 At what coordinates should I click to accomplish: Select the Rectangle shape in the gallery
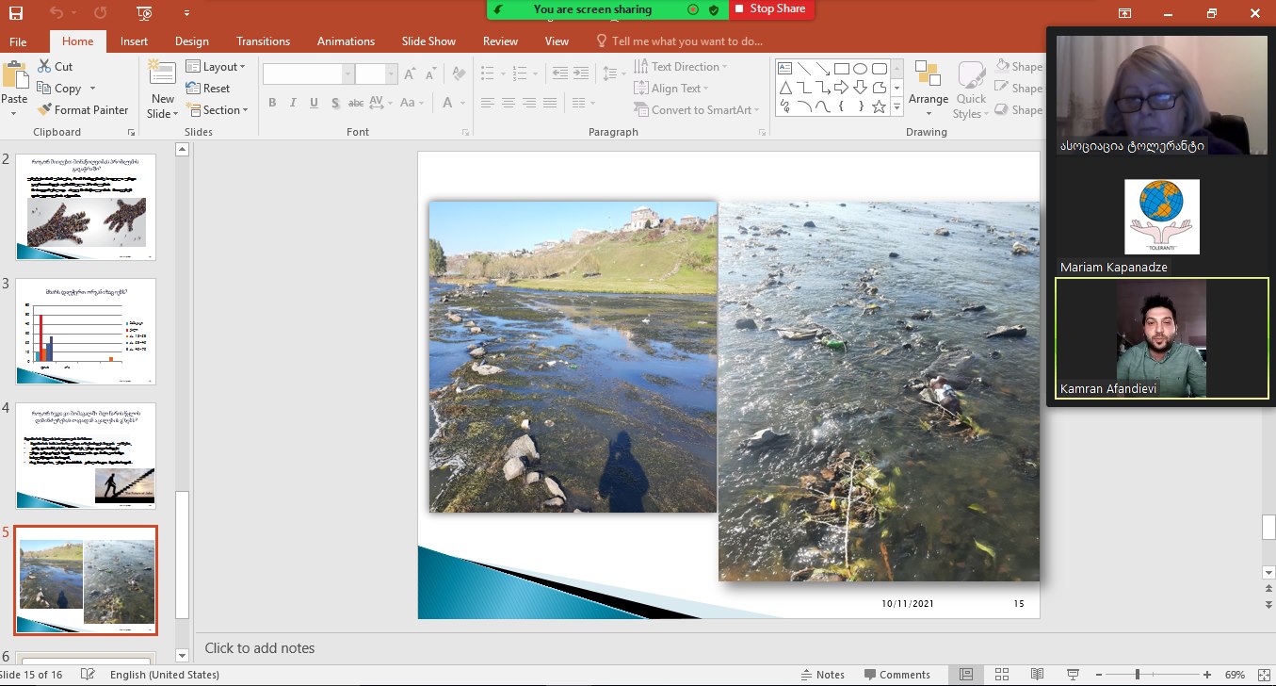click(x=842, y=69)
